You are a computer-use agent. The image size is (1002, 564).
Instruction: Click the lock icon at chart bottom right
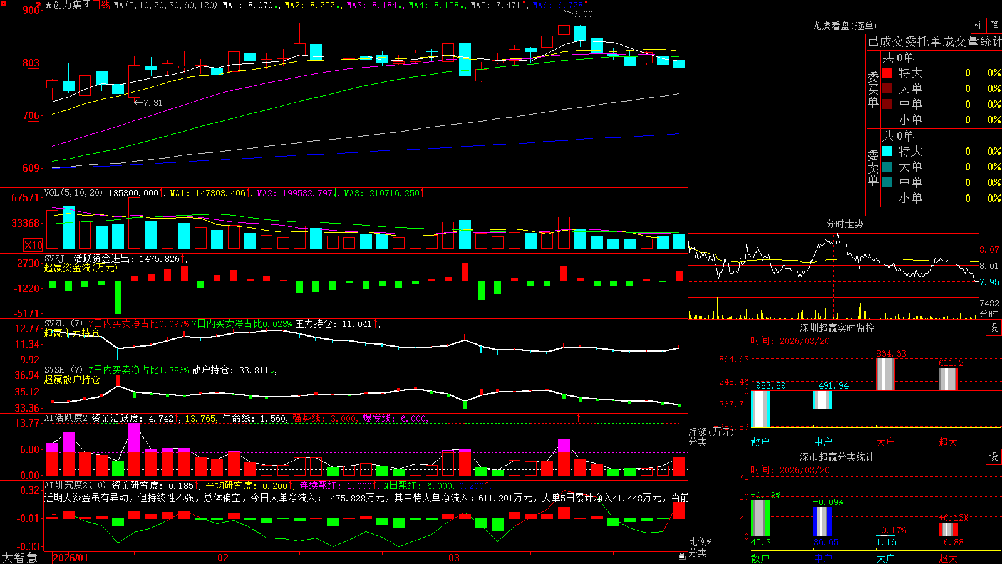[683, 556]
